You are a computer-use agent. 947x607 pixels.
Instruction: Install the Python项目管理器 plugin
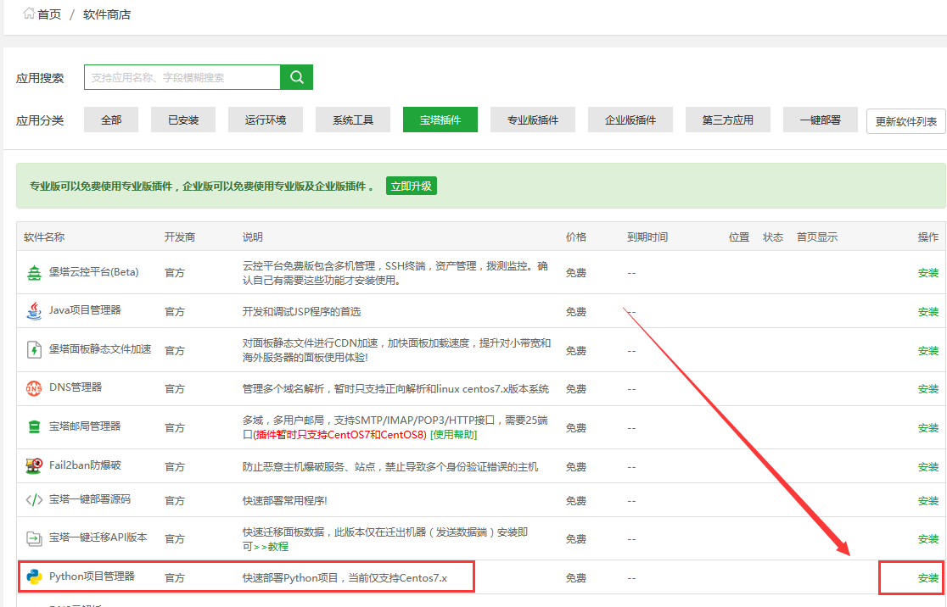[x=928, y=578]
